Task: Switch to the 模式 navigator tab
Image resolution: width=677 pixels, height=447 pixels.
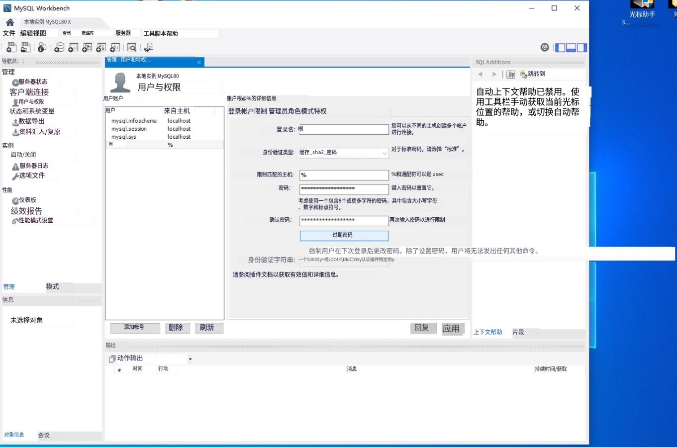Action: [52, 287]
